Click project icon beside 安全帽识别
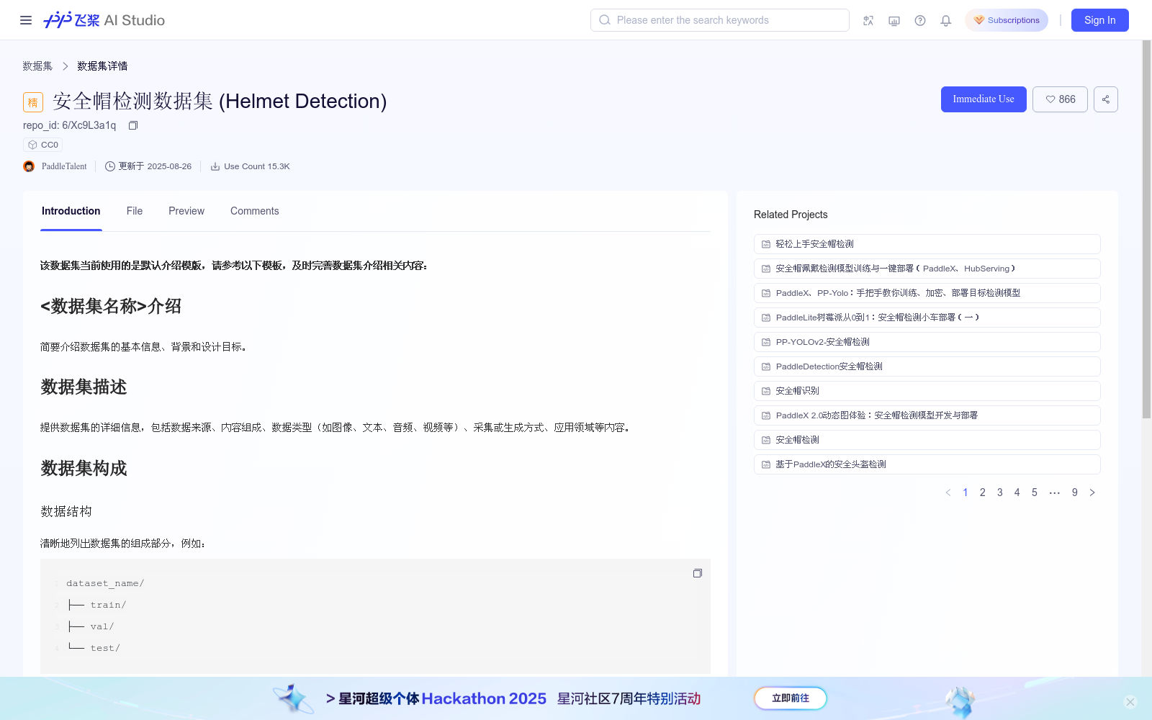The height and width of the screenshot is (720, 1152). pyautogui.click(x=766, y=391)
